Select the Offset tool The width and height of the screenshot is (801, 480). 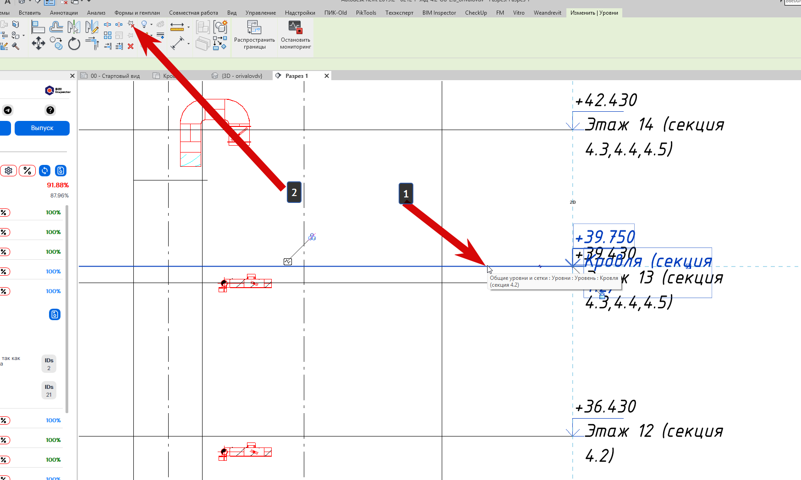[56, 27]
